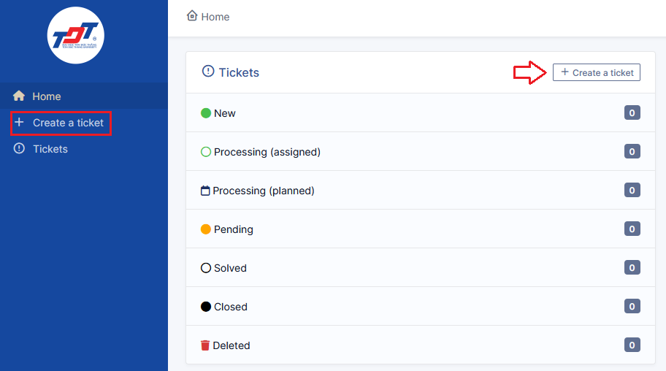Click the Home breadcrumb text

(215, 17)
